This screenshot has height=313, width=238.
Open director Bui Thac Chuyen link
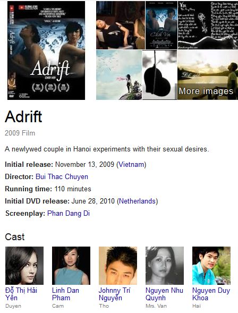click(x=62, y=176)
